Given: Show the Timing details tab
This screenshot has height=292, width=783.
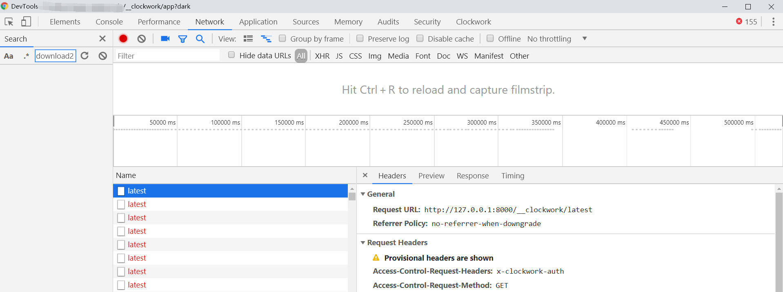Looking at the screenshot, I should point(512,176).
